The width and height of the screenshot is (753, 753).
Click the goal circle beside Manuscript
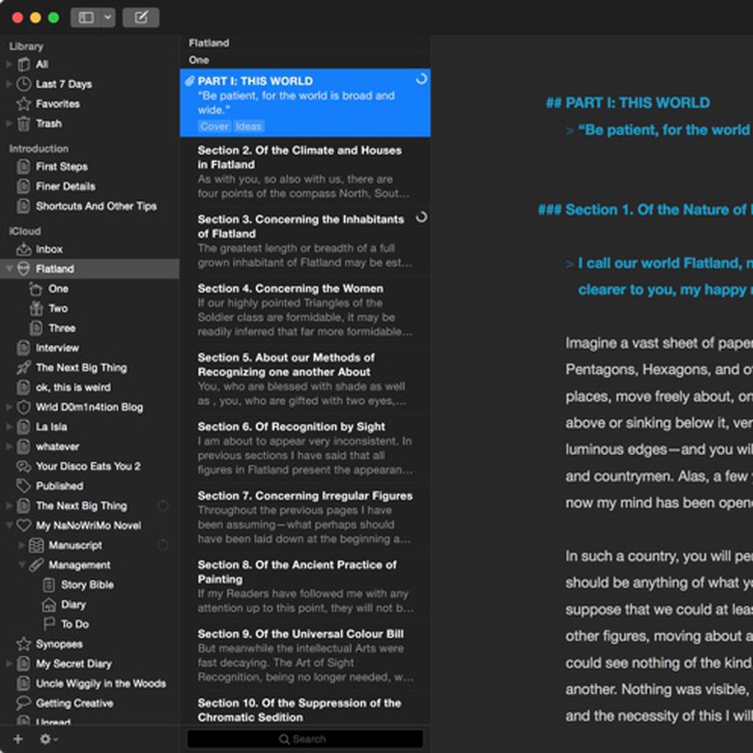[x=163, y=545]
